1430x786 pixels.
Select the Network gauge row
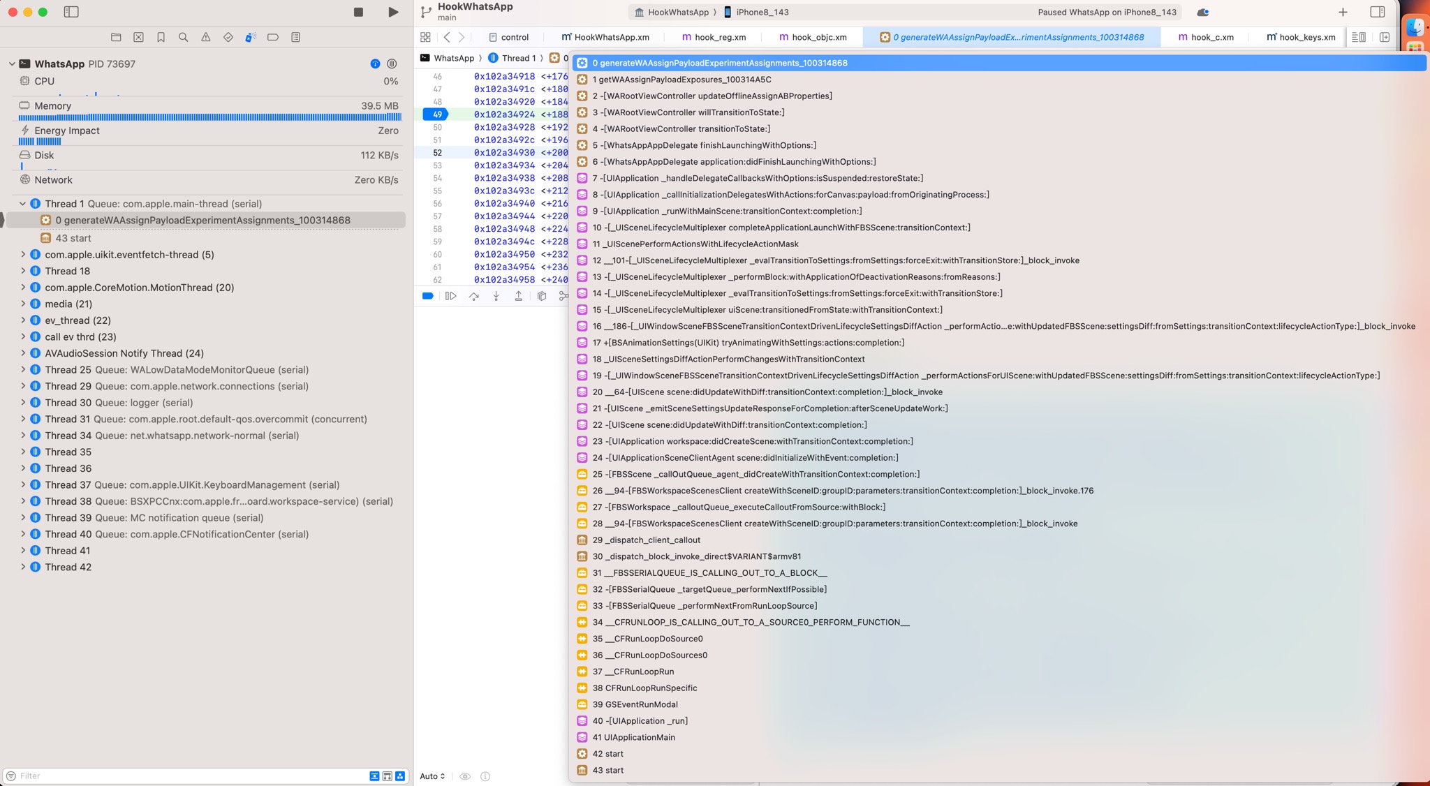tap(208, 180)
